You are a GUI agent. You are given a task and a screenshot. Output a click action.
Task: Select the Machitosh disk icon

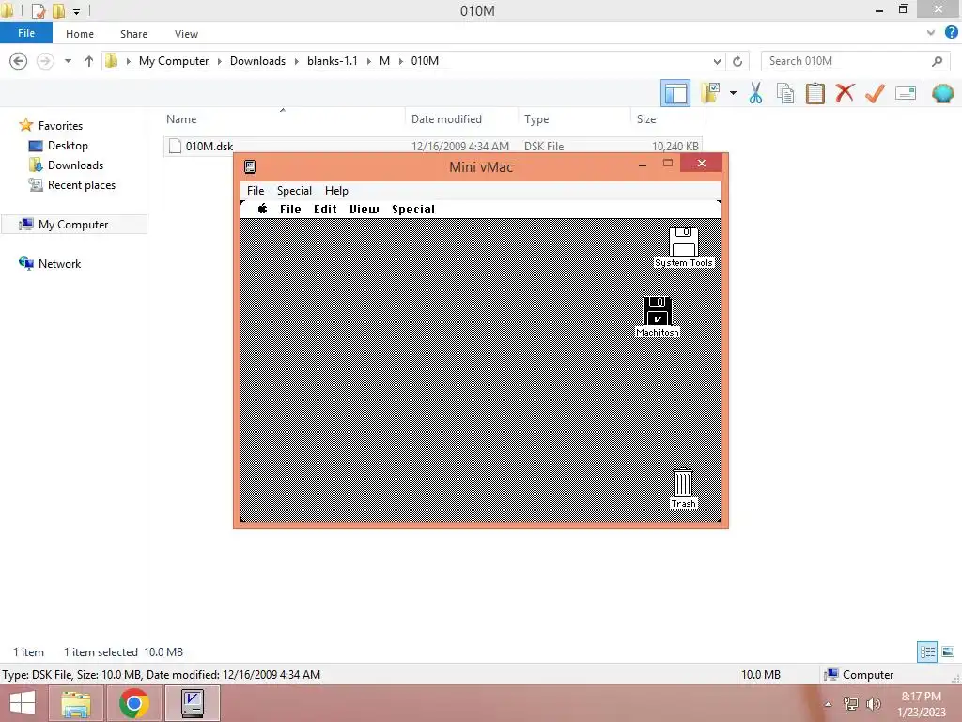657,311
